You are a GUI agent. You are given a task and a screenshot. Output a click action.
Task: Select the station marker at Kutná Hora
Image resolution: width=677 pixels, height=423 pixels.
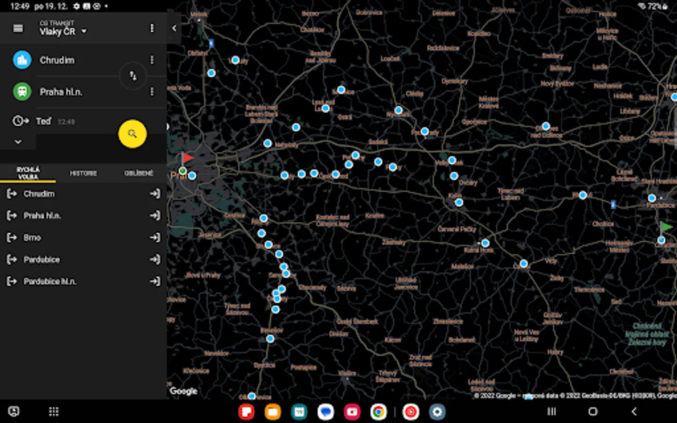tap(485, 243)
